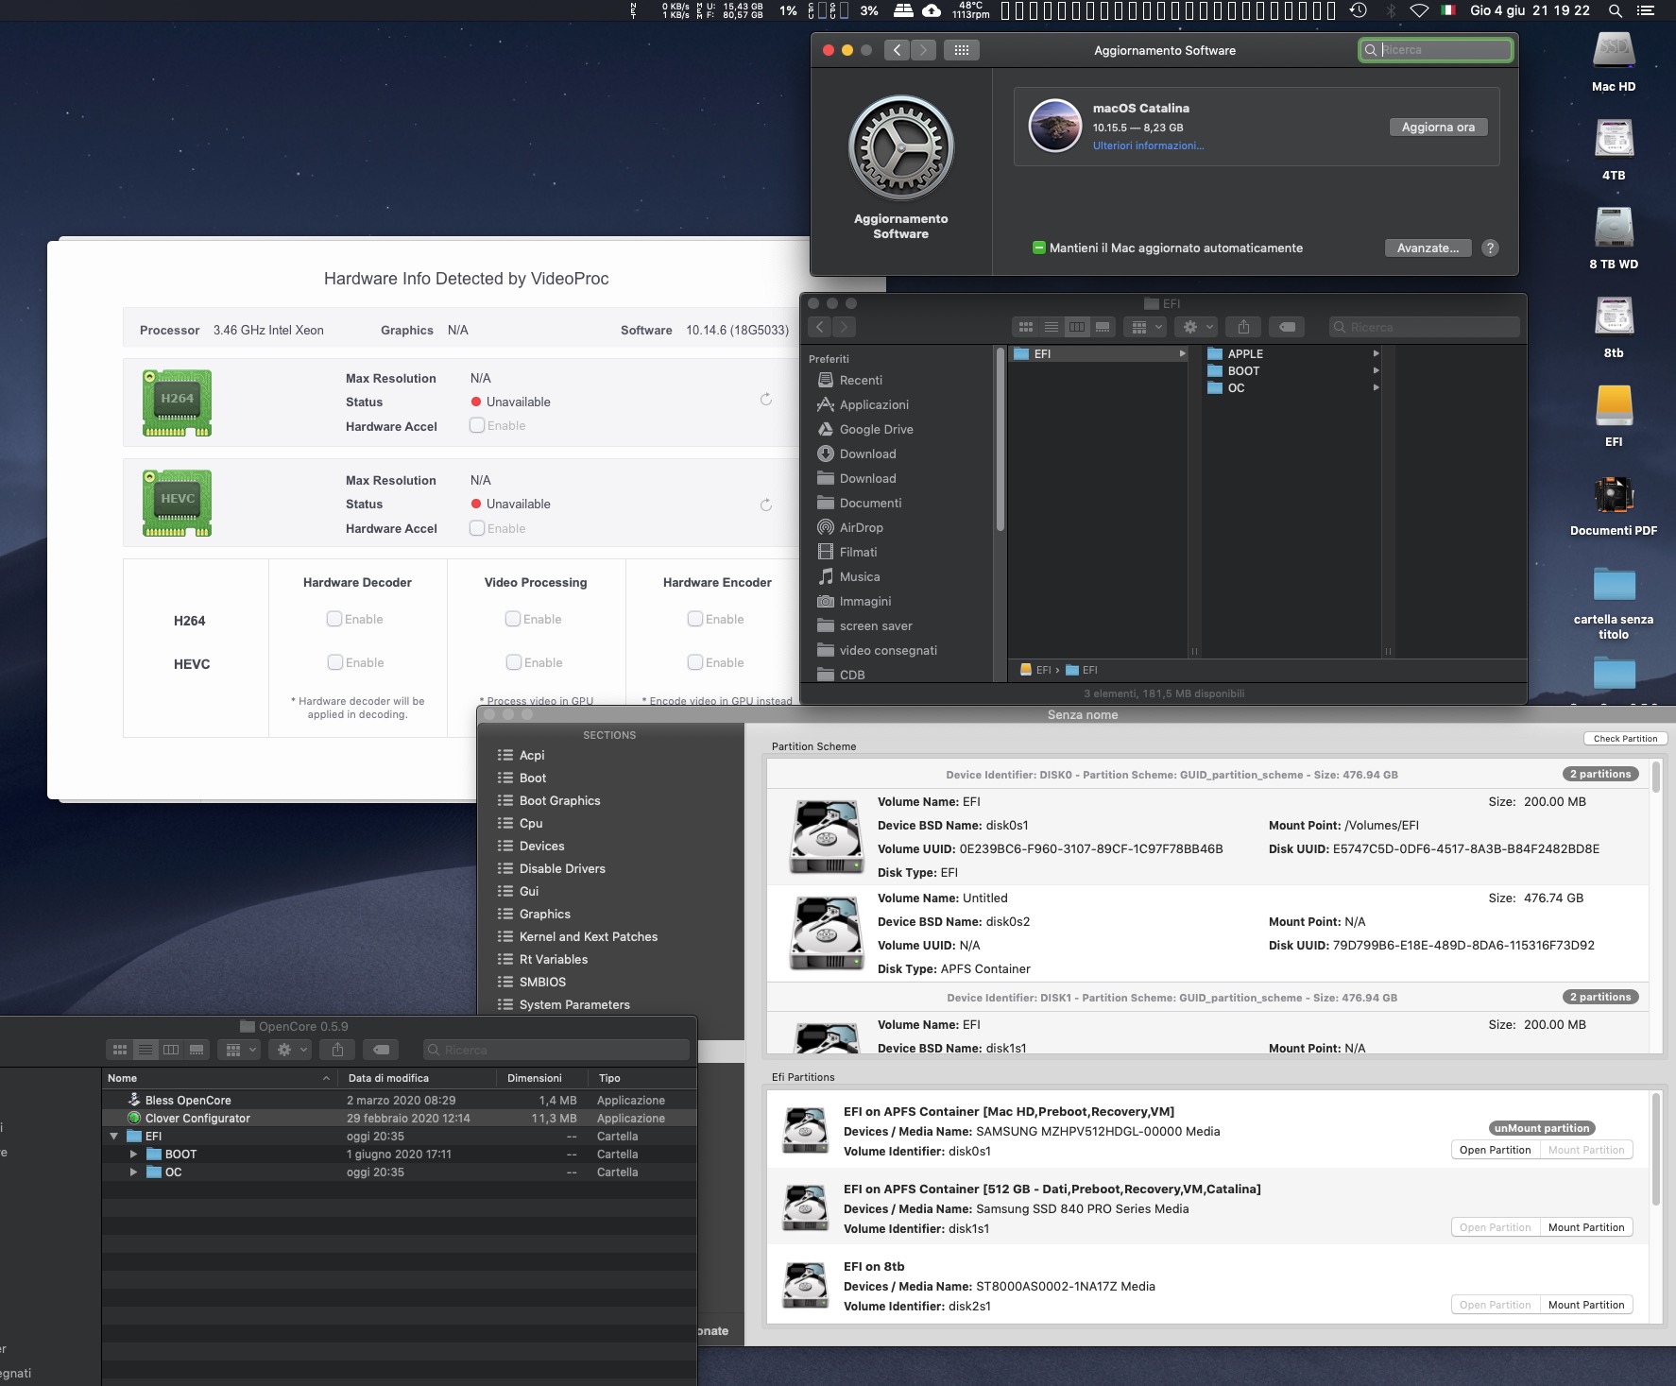
Task: Click the share icon in OpenCore 0.5.9 window
Action: [x=337, y=1050]
